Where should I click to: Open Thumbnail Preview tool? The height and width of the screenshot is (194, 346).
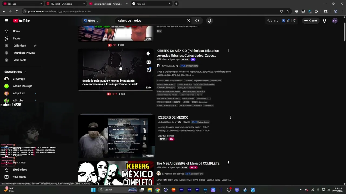click(24, 53)
